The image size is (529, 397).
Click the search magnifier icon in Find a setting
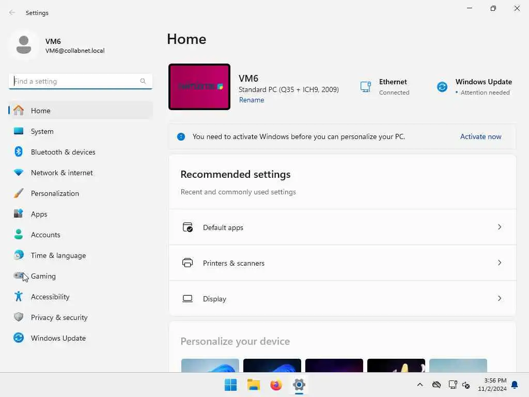coord(143,81)
